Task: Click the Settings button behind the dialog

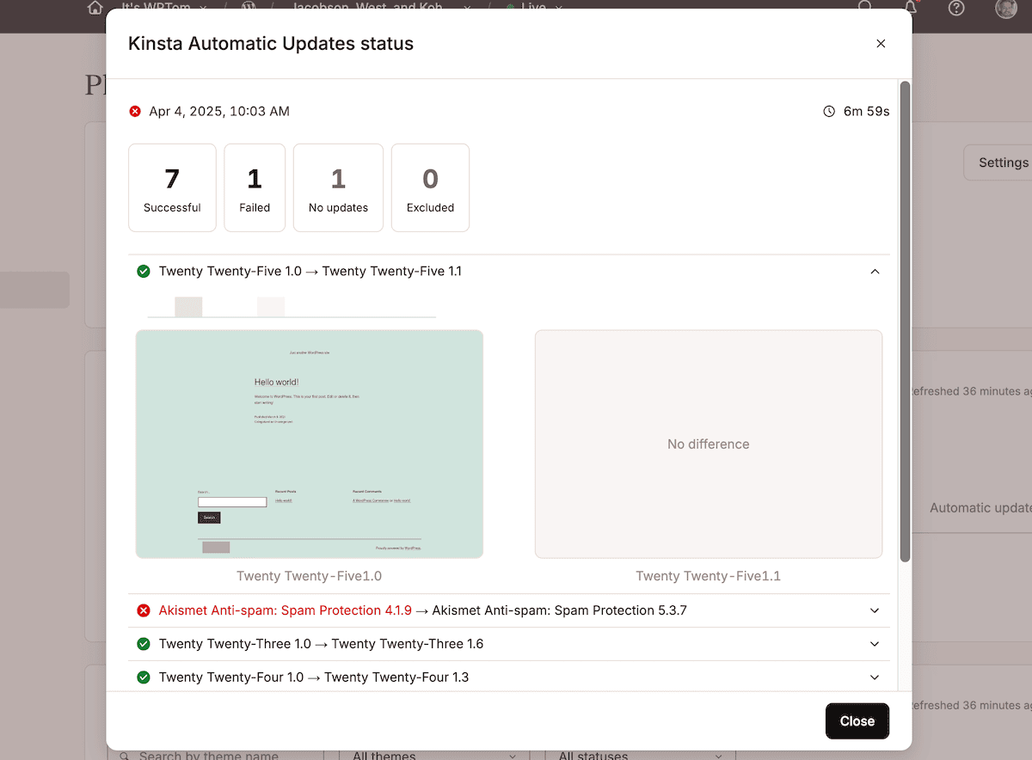Action: 998,162
